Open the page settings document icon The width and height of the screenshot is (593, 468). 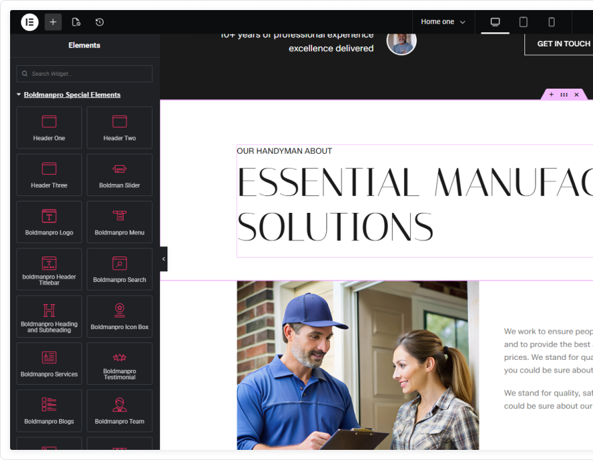tap(76, 22)
